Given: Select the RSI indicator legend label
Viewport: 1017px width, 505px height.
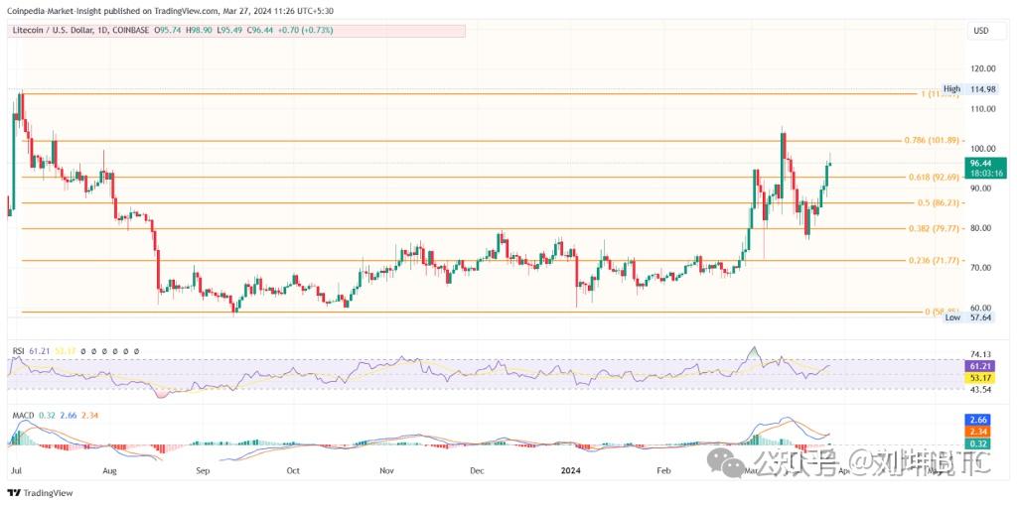Looking at the screenshot, I should [x=17, y=351].
